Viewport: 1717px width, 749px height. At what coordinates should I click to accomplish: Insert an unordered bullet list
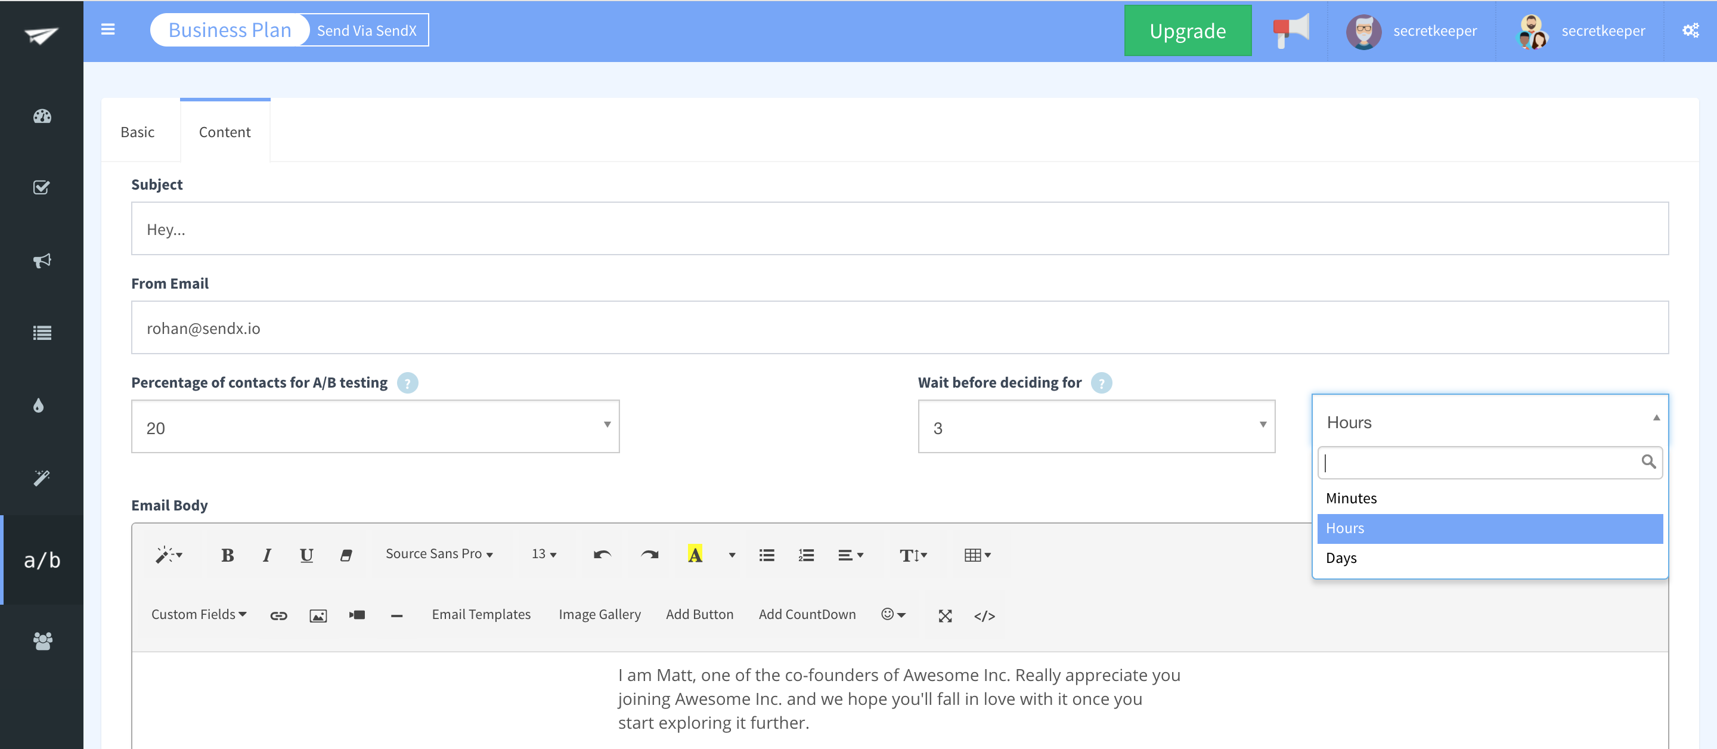click(x=767, y=555)
